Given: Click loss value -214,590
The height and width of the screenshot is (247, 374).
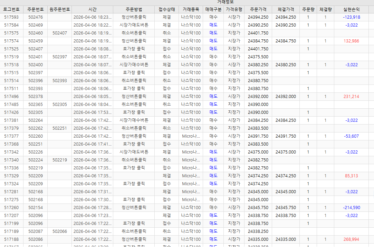Looking at the screenshot, I should tap(352, 208).
